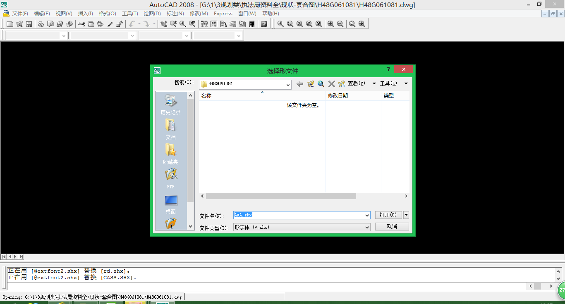
Task: Click the dialog's question mark help button
Action: [388, 69]
